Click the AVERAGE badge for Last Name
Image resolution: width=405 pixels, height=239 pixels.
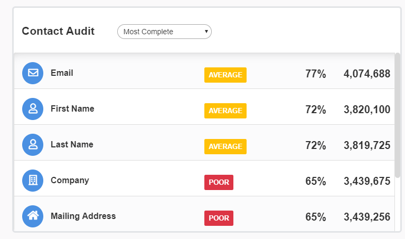(225, 146)
